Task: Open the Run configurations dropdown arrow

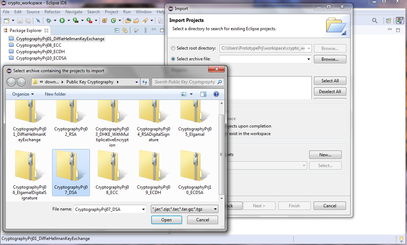Action: (x=69, y=20)
